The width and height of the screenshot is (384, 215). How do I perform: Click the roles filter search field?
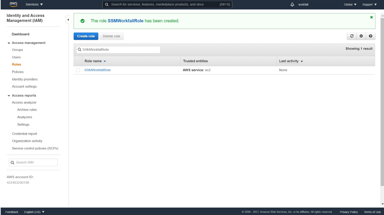click(118, 49)
